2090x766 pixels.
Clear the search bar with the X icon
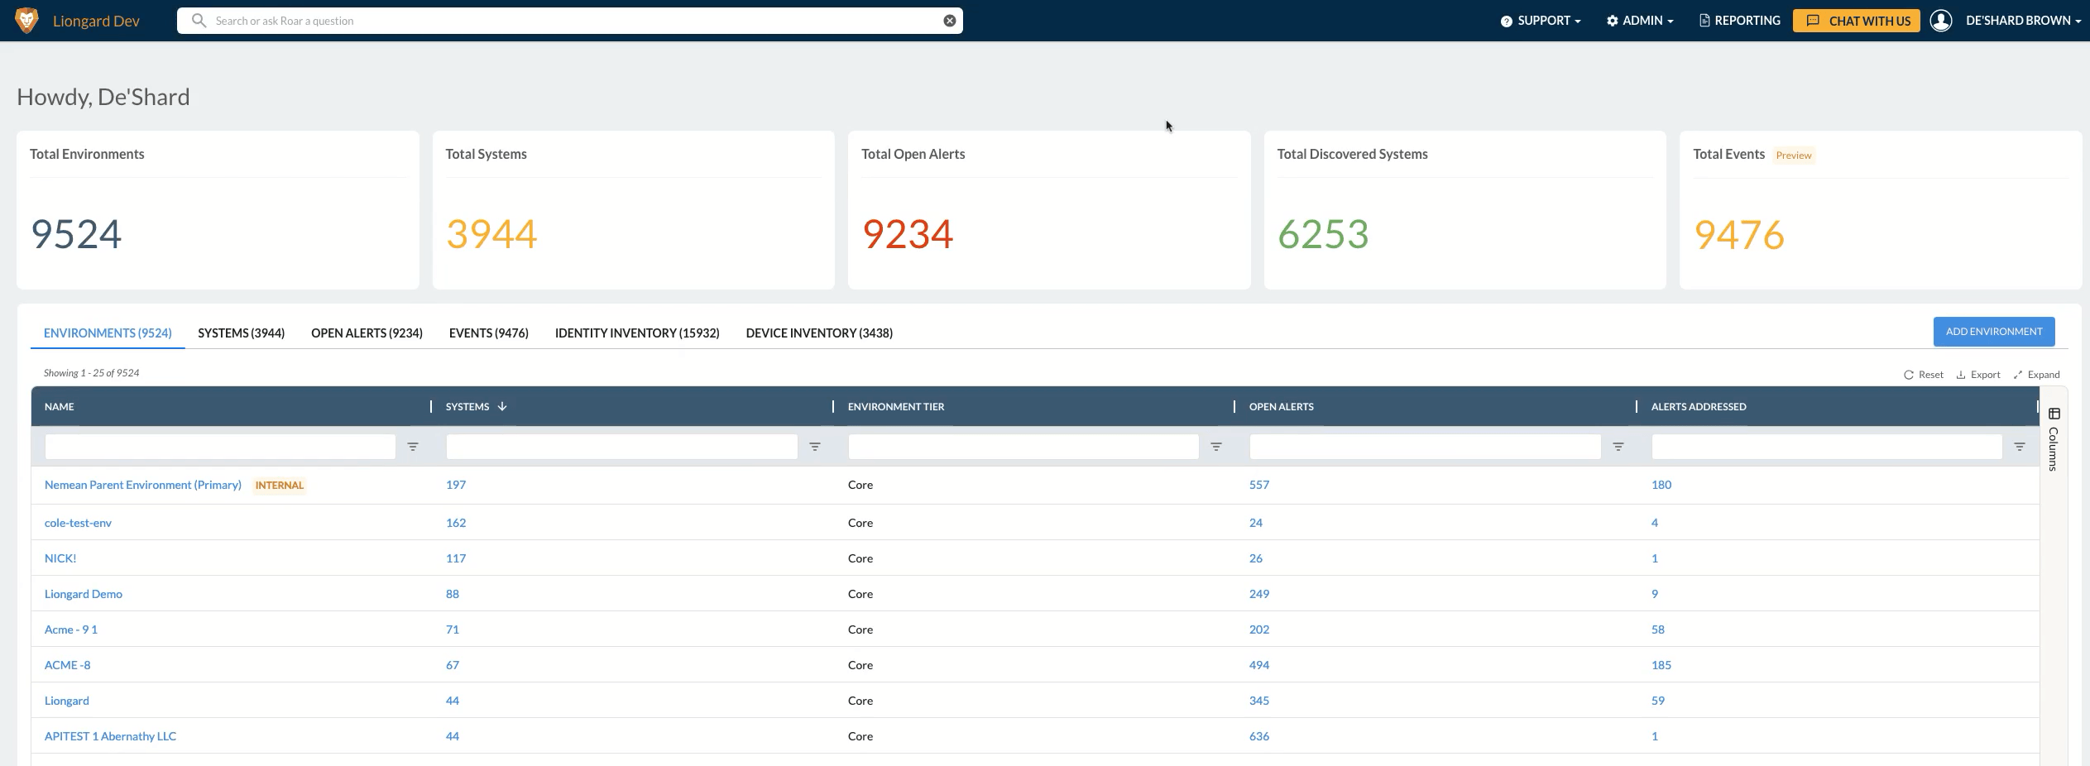949,21
